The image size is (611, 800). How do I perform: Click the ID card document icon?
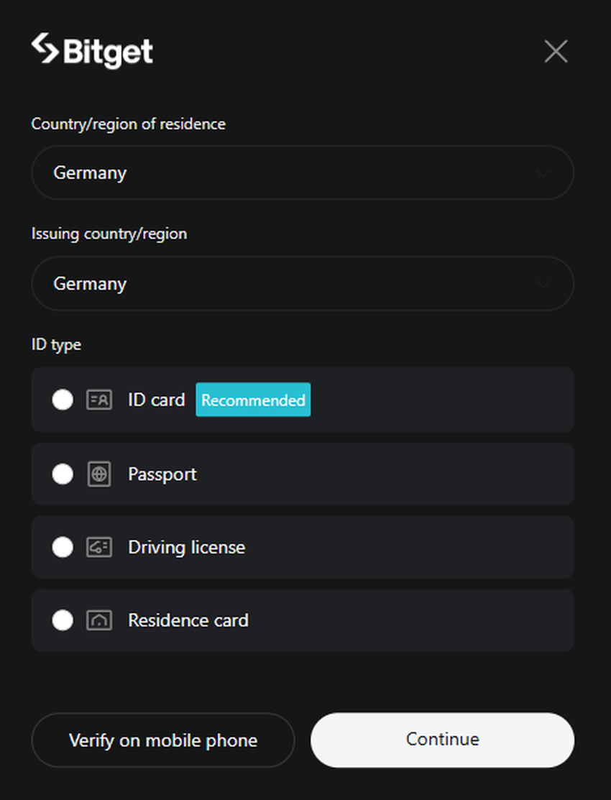[x=99, y=400]
